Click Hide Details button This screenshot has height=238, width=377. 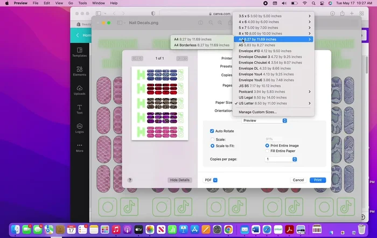(179, 180)
